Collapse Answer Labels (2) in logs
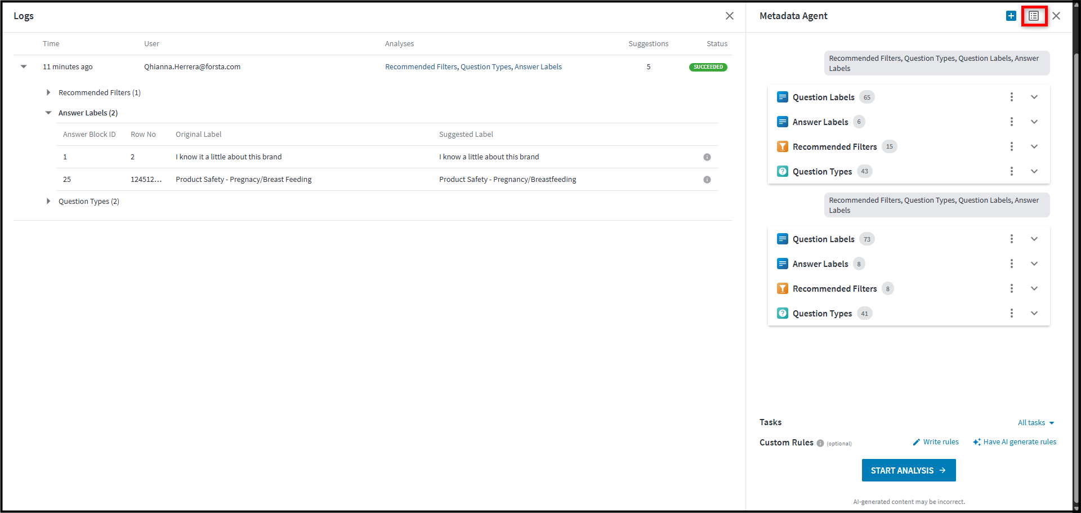Screen dimensions: 1081x513 (x=48, y=113)
